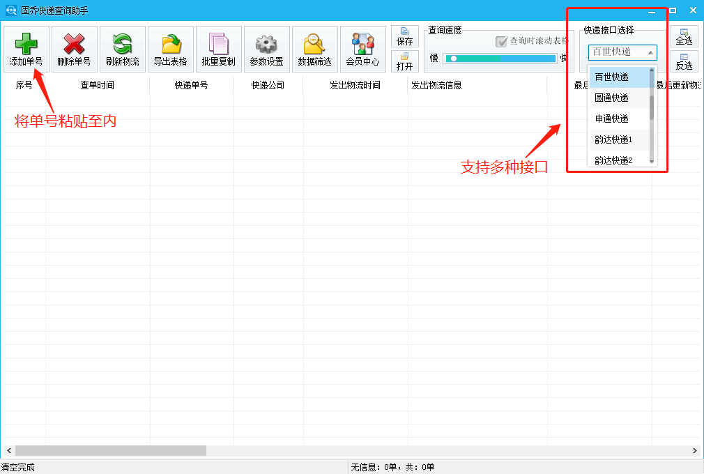Click the 发出物流信息 column header
704x474 pixels.
pos(477,85)
